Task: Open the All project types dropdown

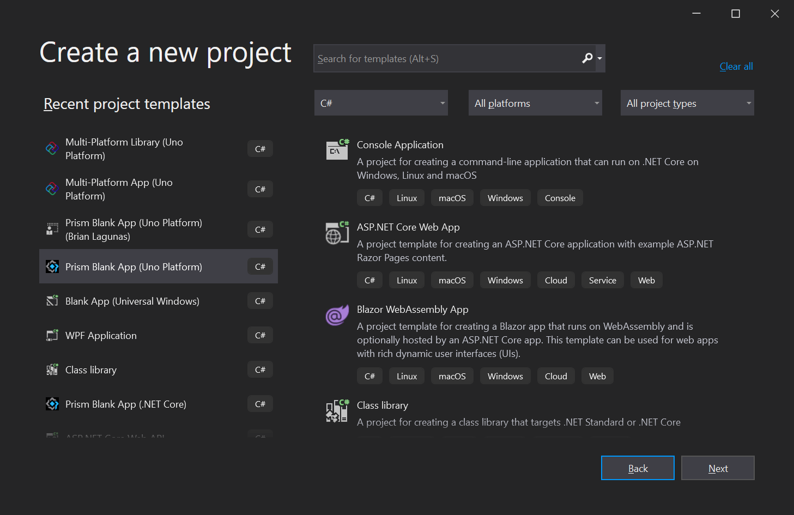Action: (687, 103)
